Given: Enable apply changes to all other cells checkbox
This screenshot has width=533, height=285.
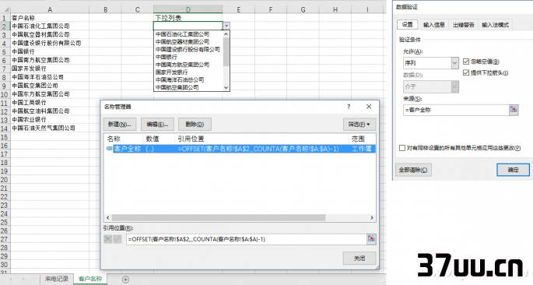Looking at the screenshot, I should click(x=402, y=148).
